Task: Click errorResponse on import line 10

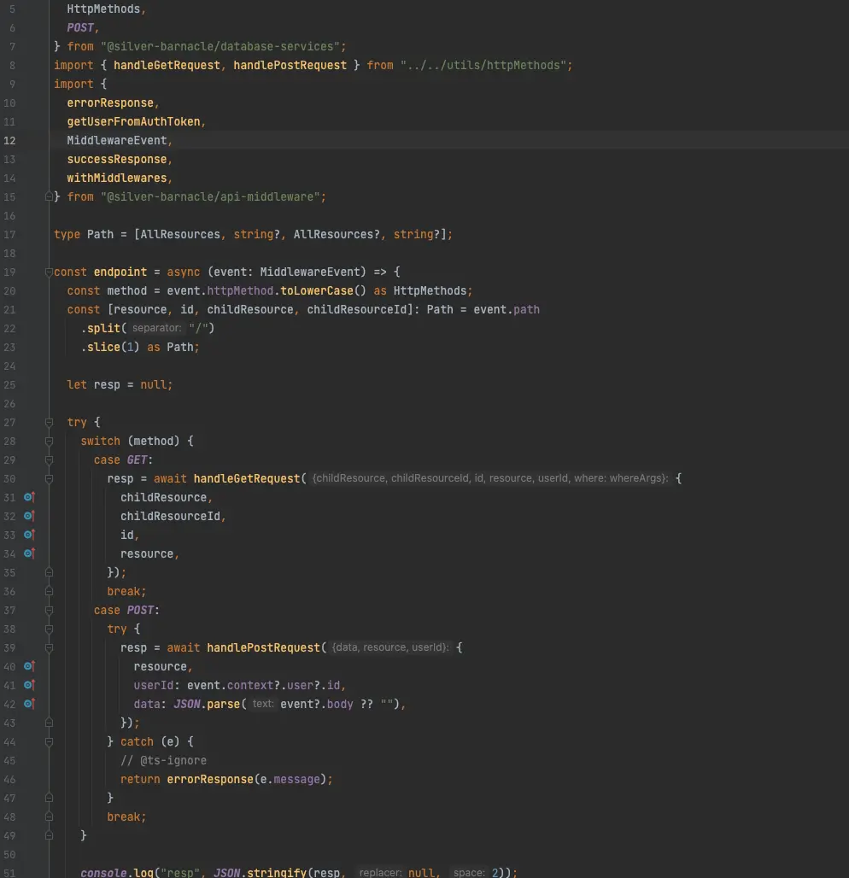Action: pyautogui.click(x=110, y=103)
